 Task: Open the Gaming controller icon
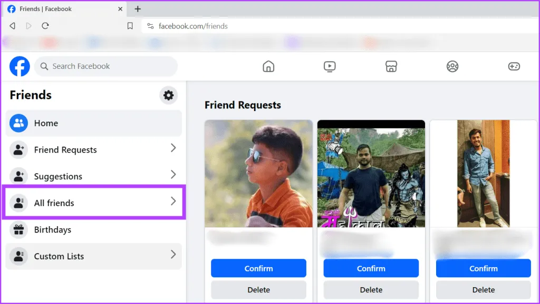513,66
